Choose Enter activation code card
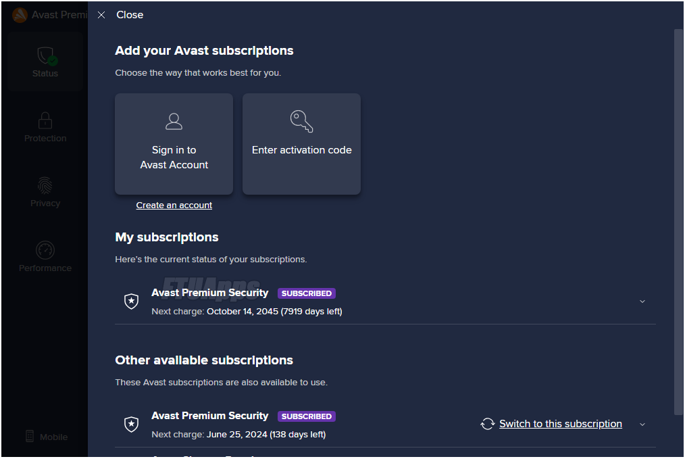 click(301, 144)
